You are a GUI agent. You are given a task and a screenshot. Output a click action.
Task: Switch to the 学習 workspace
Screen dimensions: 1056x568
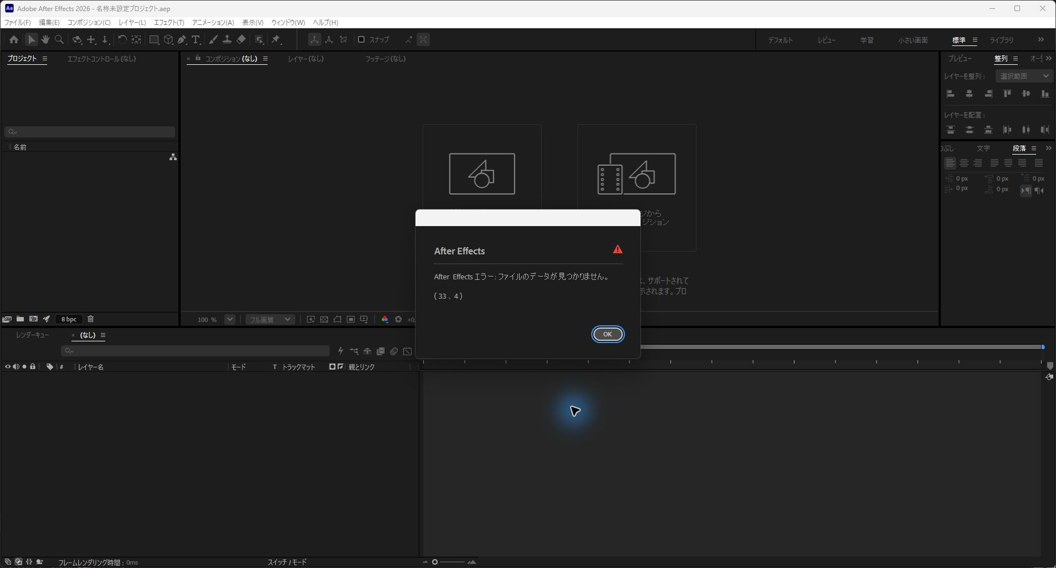coord(867,40)
